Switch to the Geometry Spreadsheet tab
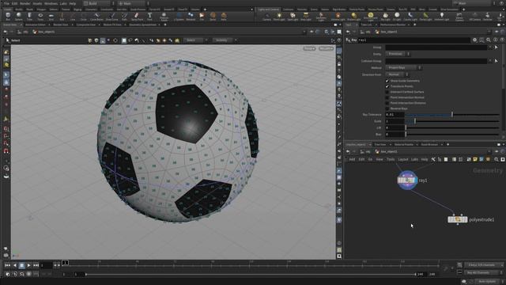This screenshot has width=506, height=285. click(x=142, y=25)
